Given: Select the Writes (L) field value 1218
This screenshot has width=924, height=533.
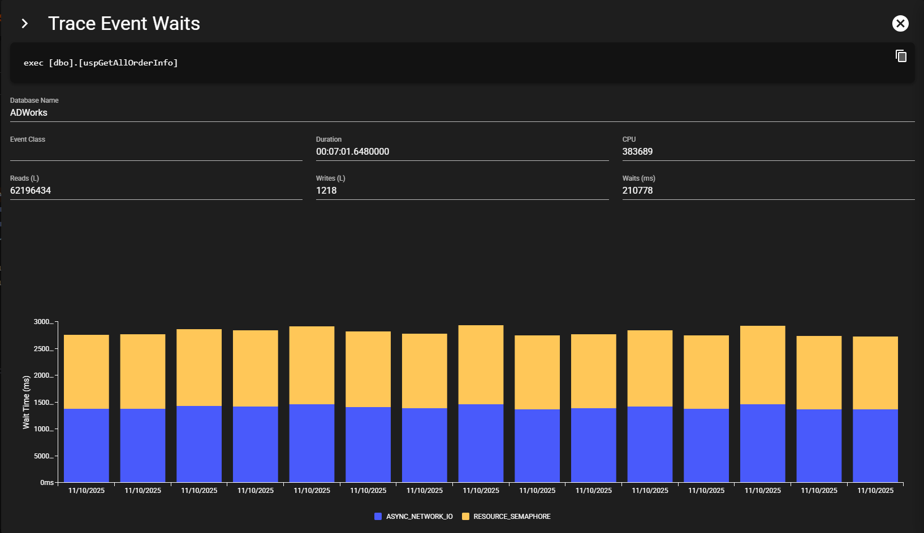Looking at the screenshot, I should 326,190.
